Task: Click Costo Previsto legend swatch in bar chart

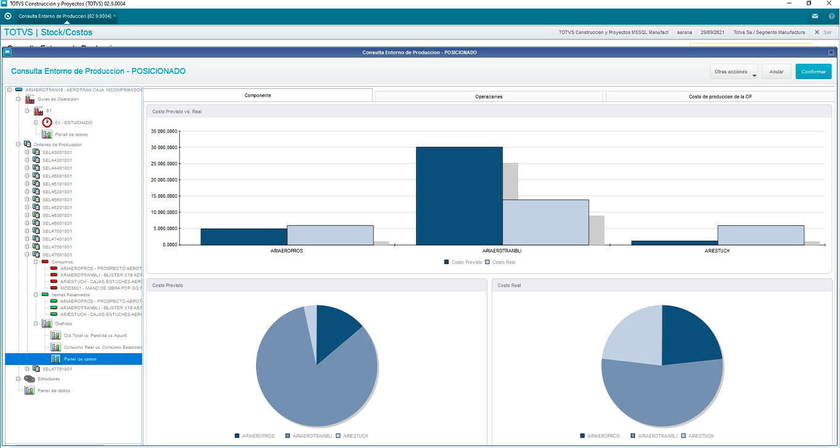Action: coord(447,262)
